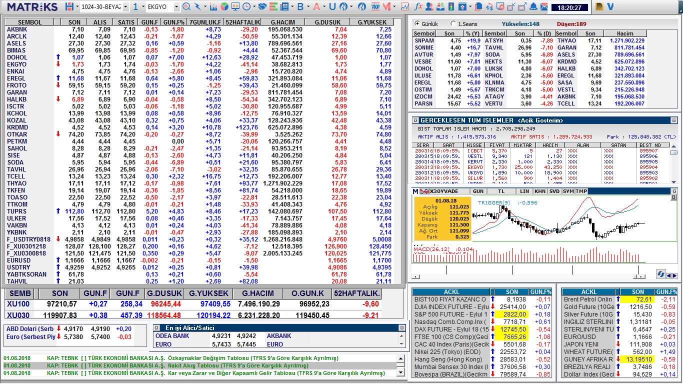Select the TL tab on chart
Viewport: 683px width, 384px height.
[501, 191]
